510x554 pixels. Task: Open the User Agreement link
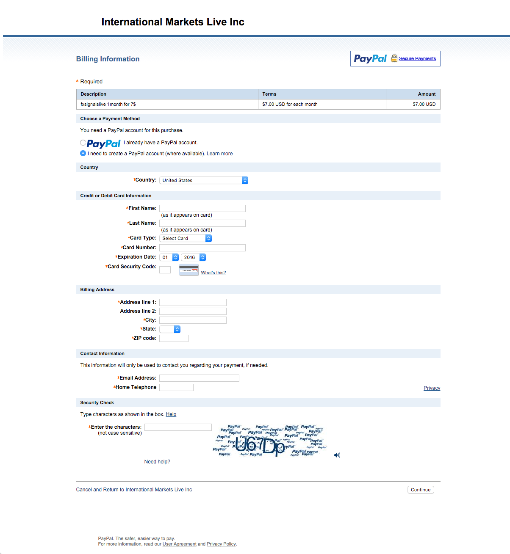point(180,544)
